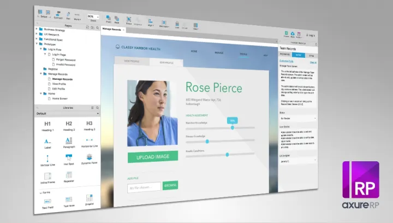Select the Heading 1 widget
Screen dimensions: 393x223
tap(47, 126)
